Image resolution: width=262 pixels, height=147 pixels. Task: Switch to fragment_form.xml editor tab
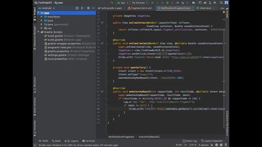[141, 8]
